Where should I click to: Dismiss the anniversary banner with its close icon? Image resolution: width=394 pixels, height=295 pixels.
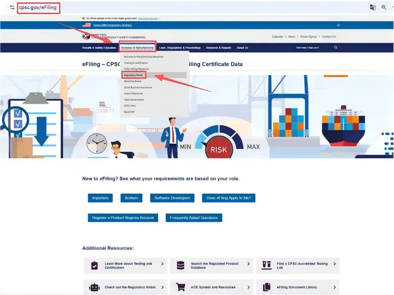pos(338,25)
